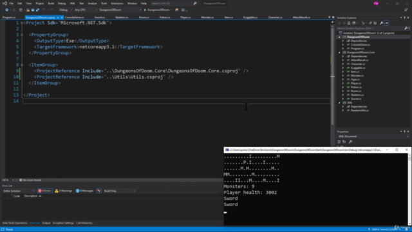This screenshot has width=412, height=232.
Task: Toggle the 0 Warnings filter button
Action: pos(63,191)
